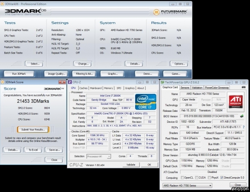Image resolution: width=250 pixels, height=192 pixels.
Task: Click the Change... button under Settings
Action: click(83, 64)
